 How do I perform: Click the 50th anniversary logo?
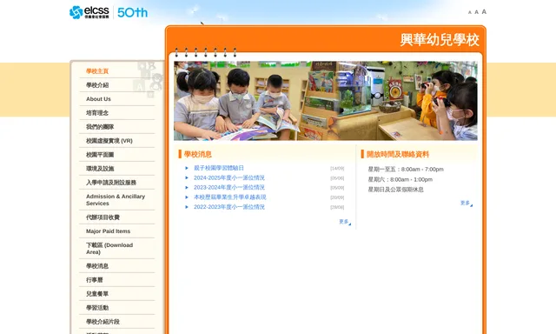tap(132, 12)
